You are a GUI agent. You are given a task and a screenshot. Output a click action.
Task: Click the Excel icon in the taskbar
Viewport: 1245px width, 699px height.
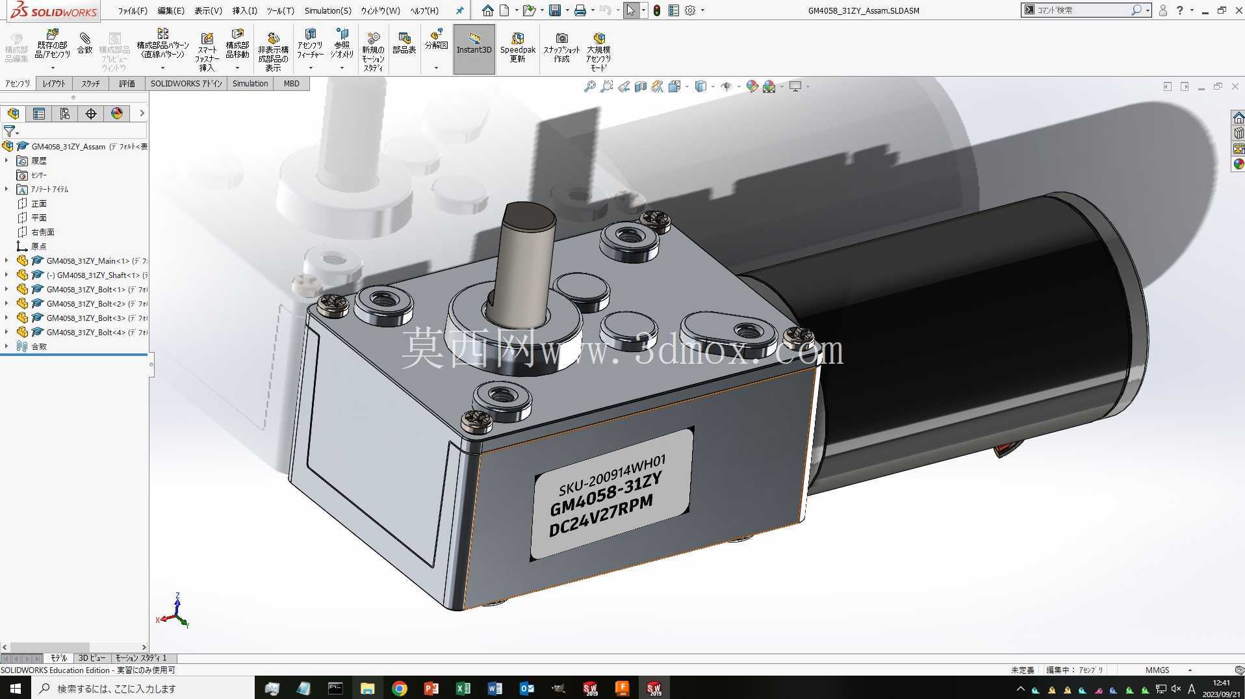(x=463, y=688)
